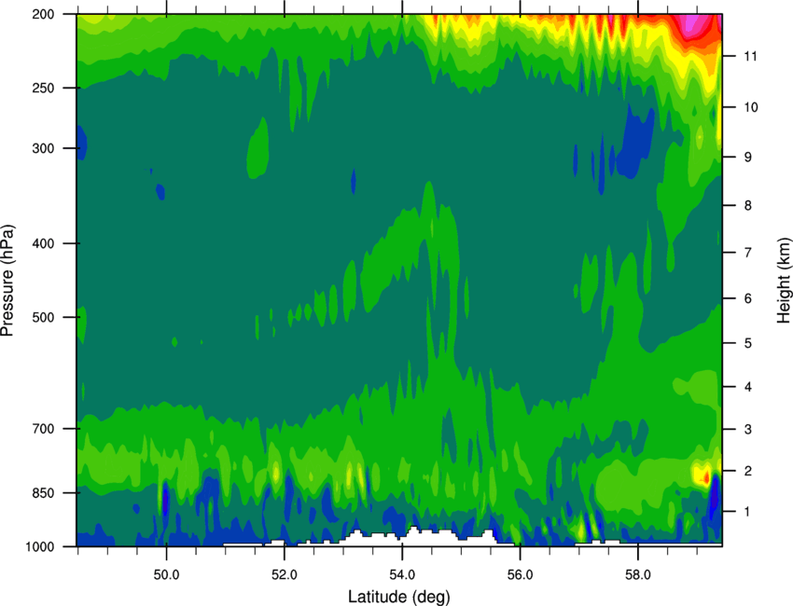Click the 58.0 latitude tick label
Viewport: 793px width, 606px height.
(x=638, y=574)
